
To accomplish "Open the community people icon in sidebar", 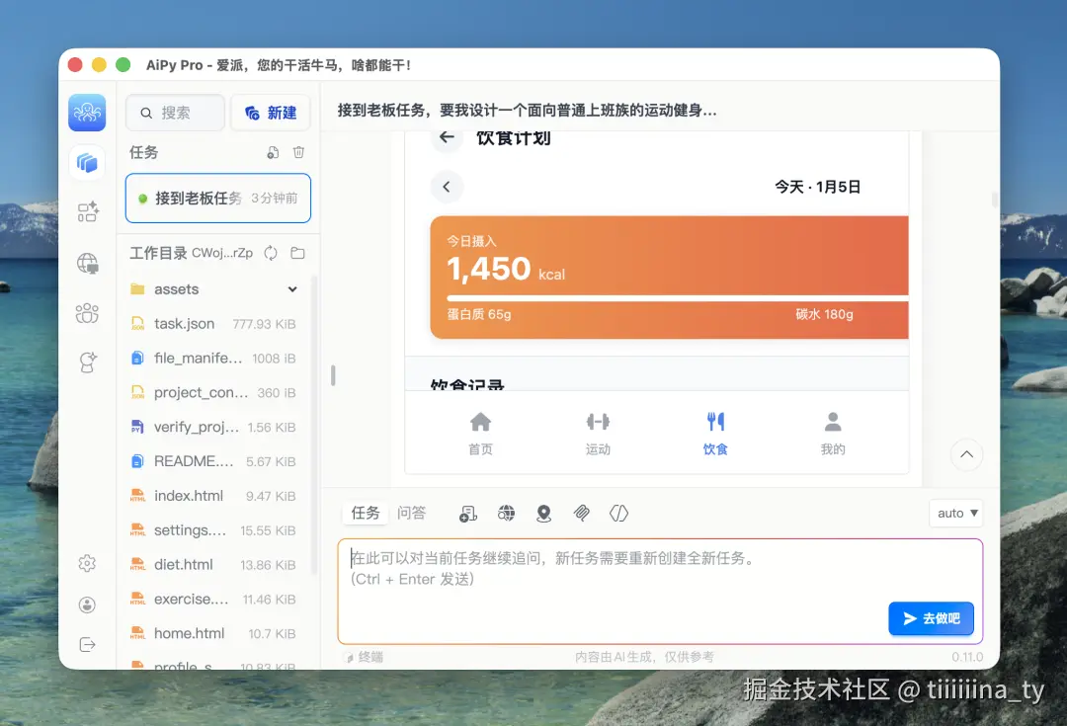I will (x=87, y=313).
